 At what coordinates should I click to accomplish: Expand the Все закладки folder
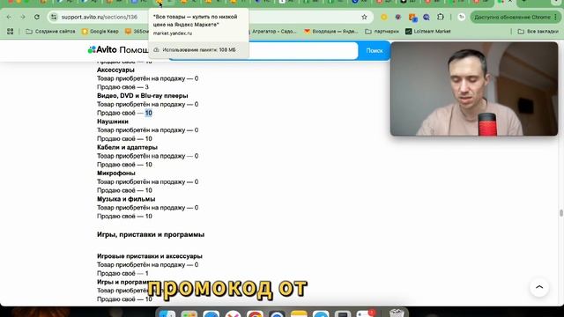[538, 32]
